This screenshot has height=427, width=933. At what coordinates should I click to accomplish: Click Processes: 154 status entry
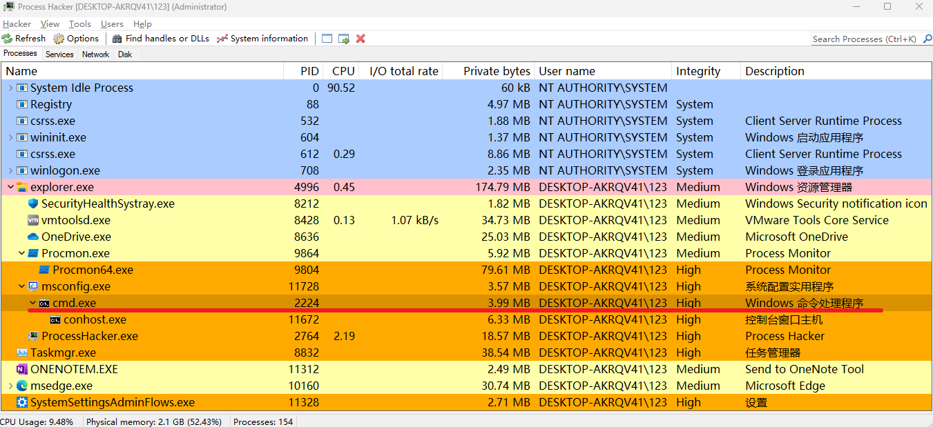pyautogui.click(x=263, y=421)
